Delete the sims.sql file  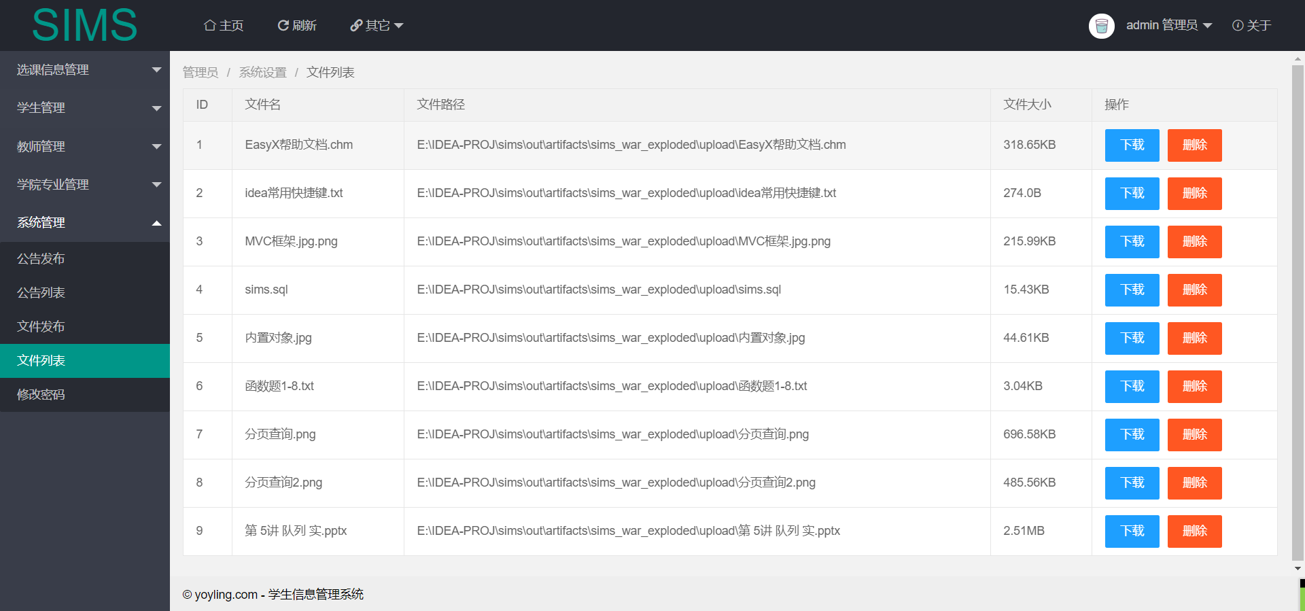1194,290
